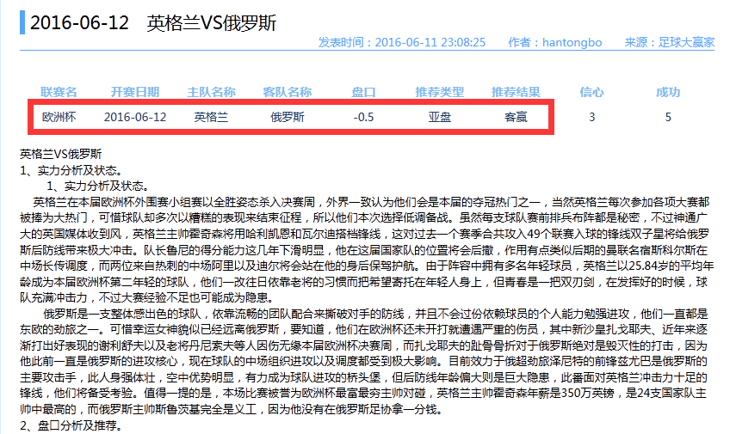Click the author name 'hantongbo'
Viewport: 730px width, 434px height.
572,42
